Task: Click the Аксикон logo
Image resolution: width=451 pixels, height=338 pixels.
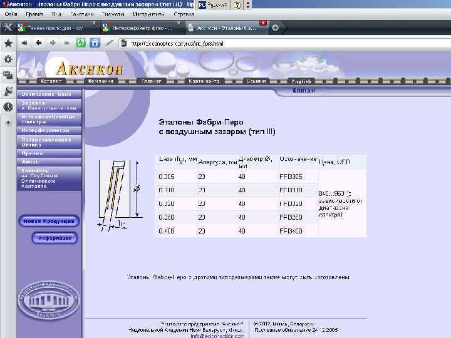Action: (x=90, y=68)
